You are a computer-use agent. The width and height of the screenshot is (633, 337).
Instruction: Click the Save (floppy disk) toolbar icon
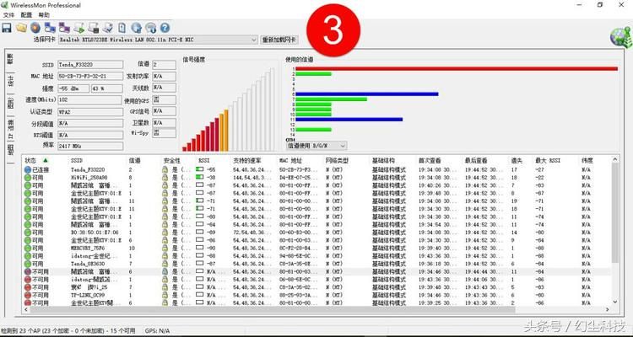click(7, 28)
